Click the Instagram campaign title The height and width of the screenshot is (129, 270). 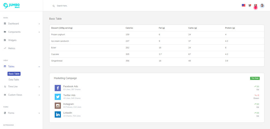(68, 104)
